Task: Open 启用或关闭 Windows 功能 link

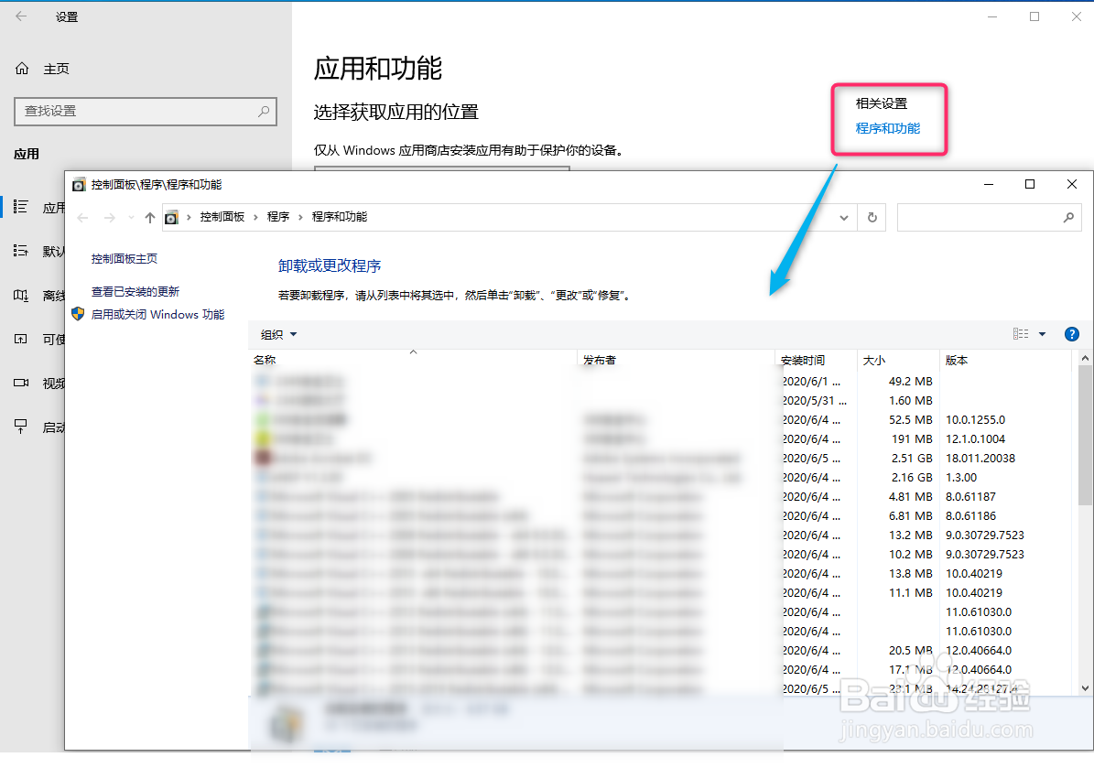Action: pos(157,315)
